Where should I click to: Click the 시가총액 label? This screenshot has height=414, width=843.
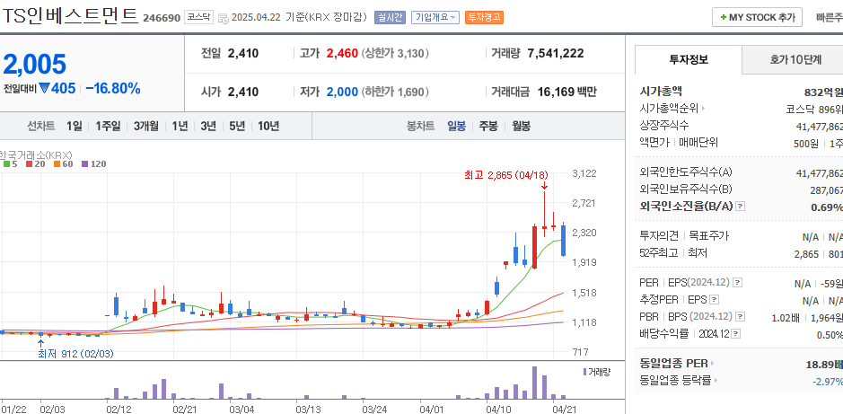(661, 92)
